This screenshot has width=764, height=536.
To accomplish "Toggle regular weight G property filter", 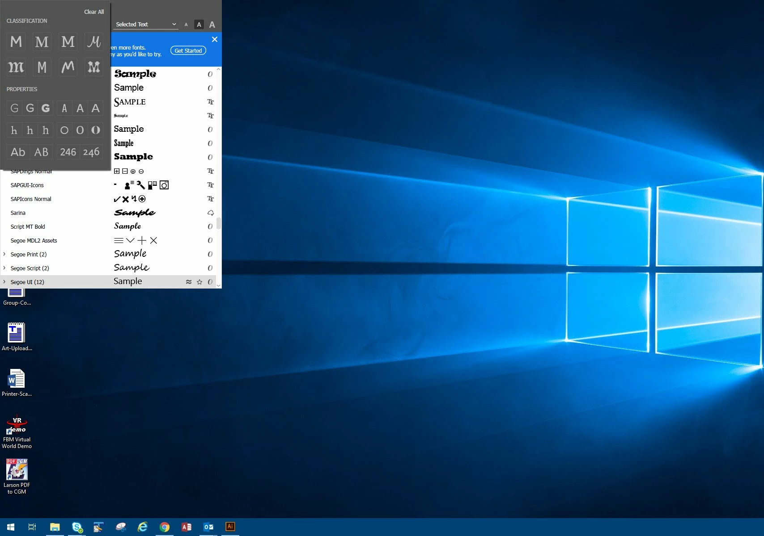I will pyautogui.click(x=30, y=108).
